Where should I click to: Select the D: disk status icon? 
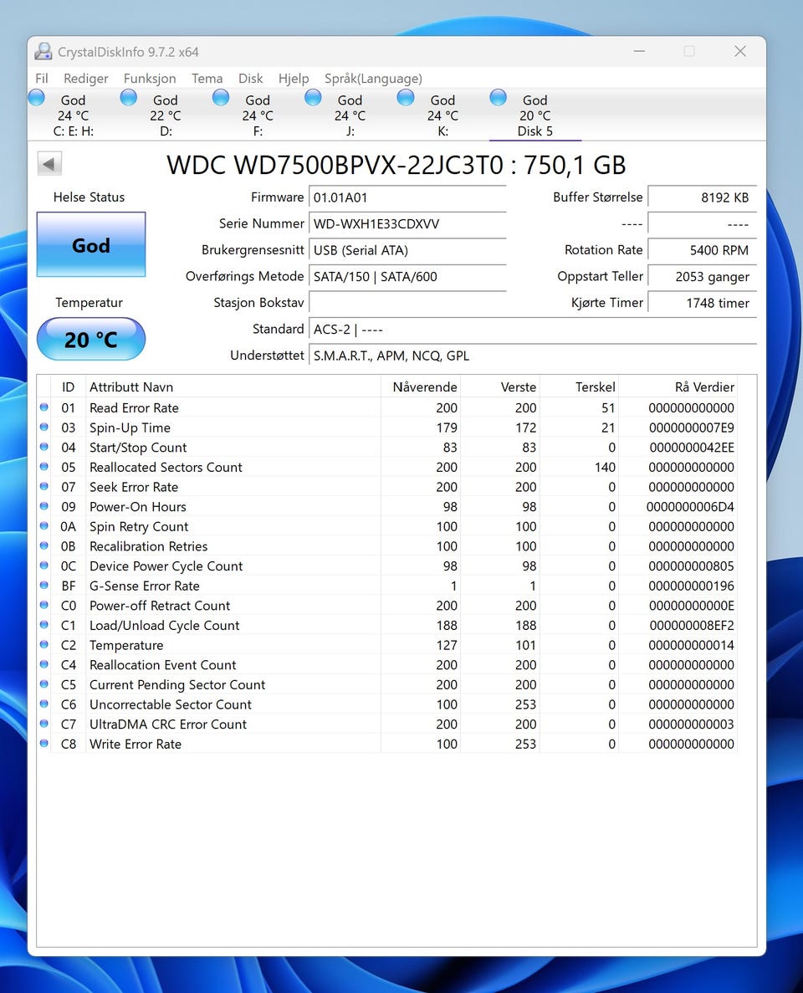point(129,98)
